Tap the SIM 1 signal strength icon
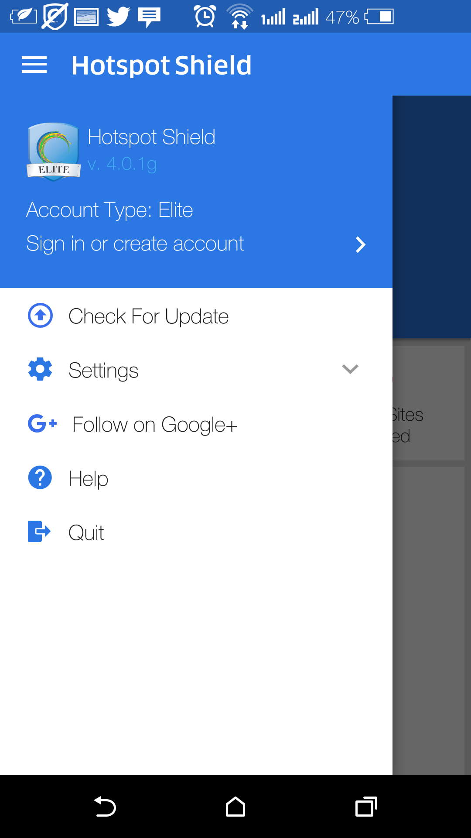 pos(273,17)
